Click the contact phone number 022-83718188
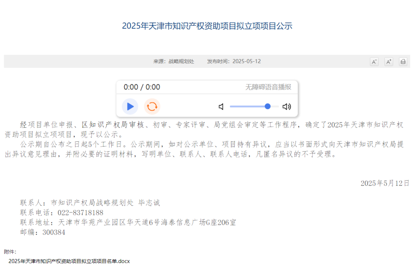The image size is (416, 271). point(81,212)
